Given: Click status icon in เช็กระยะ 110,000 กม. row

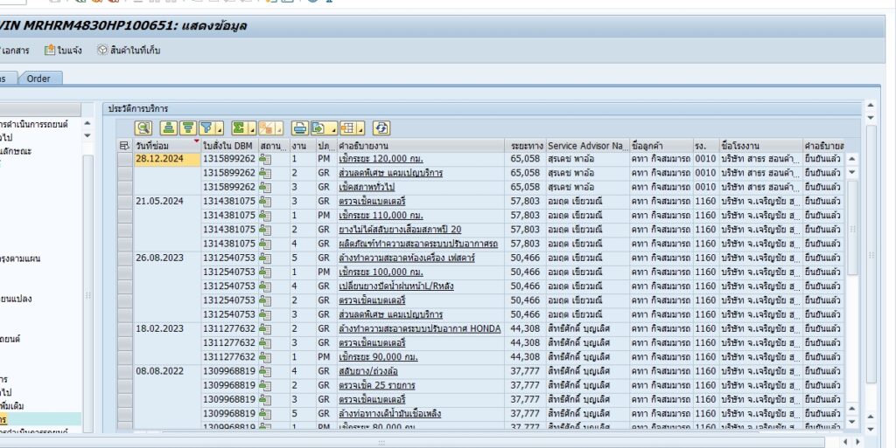Looking at the screenshot, I should point(264,216).
